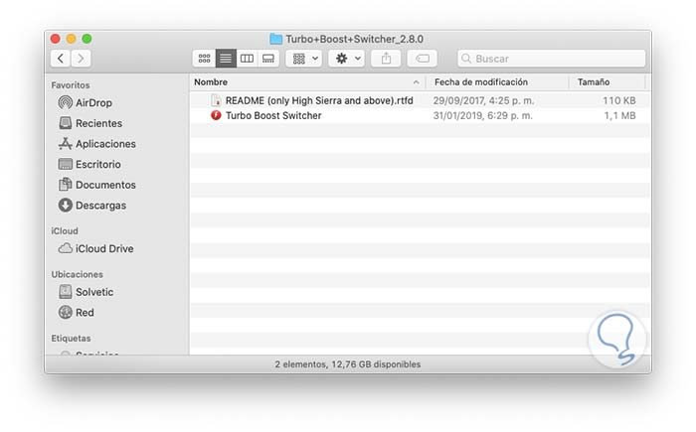Click the Red globe icon
Viewport: 696px width, 432px height.
[x=66, y=312]
